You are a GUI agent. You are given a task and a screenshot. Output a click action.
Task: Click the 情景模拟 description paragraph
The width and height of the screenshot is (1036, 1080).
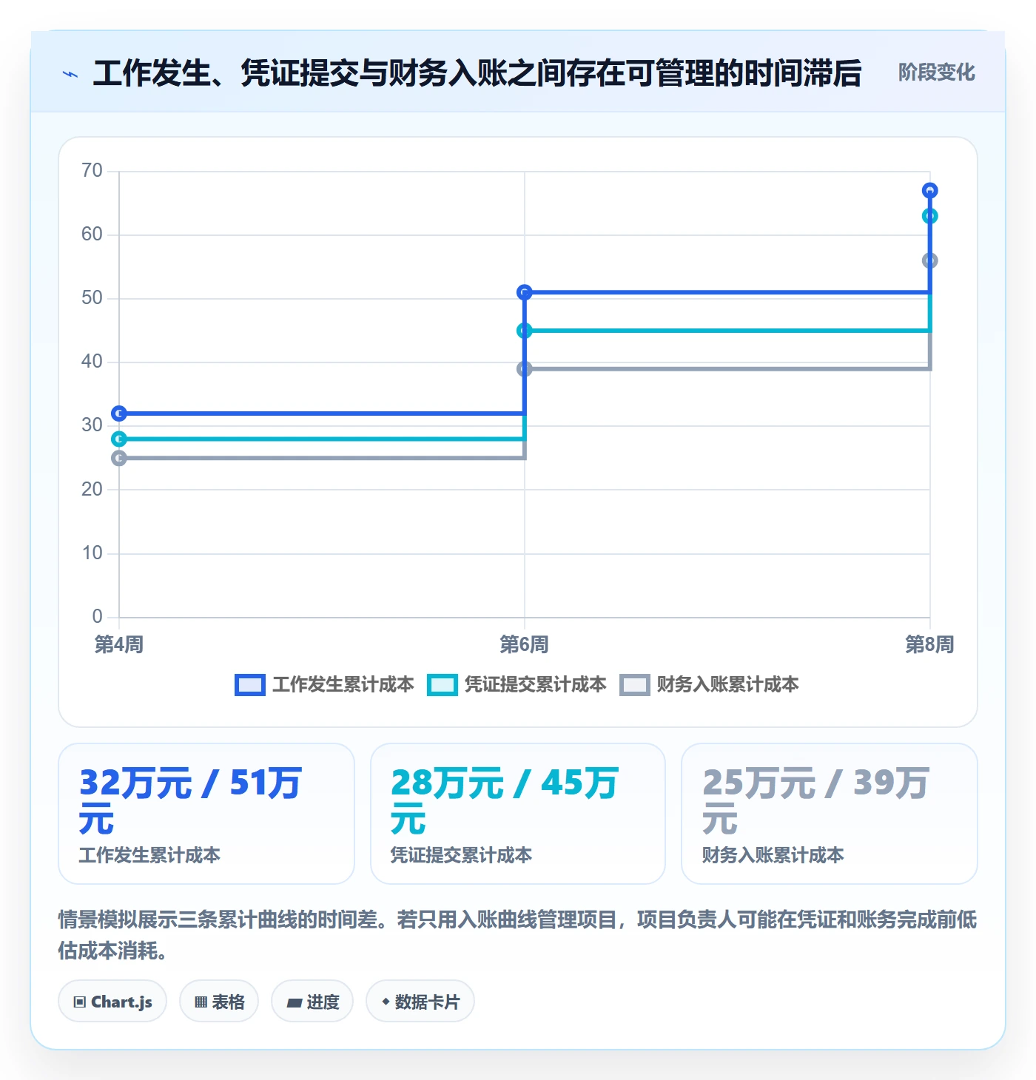tap(518, 935)
